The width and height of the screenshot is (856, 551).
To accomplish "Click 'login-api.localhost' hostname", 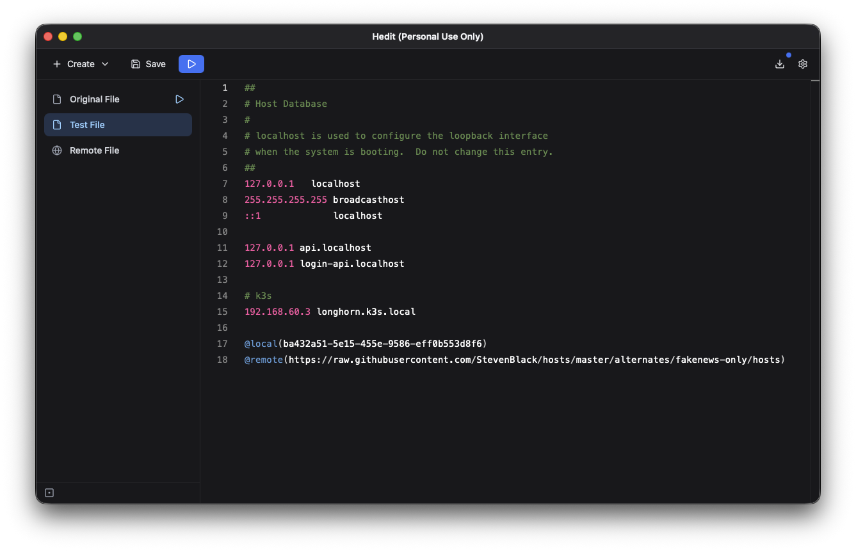I will click(x=352, y=264).
